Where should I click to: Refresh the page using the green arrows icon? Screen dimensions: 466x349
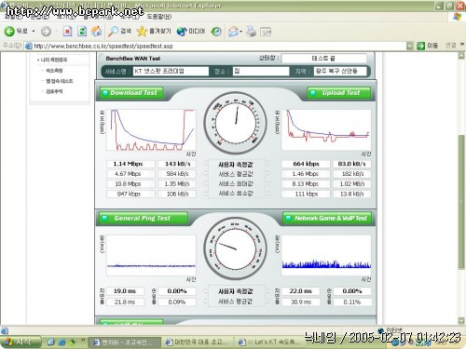82,31
